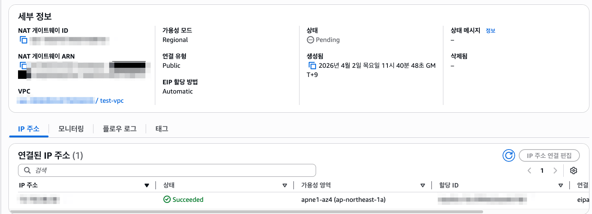This screenshot has width=592, height=214.
Task: Copy the NAT gateway ID
Action: 24,40
